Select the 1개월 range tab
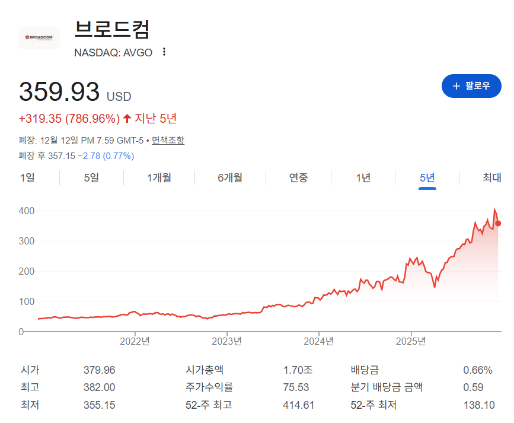Image resolution: width=514 pixels, height=423 pixels. click(159, 177)
